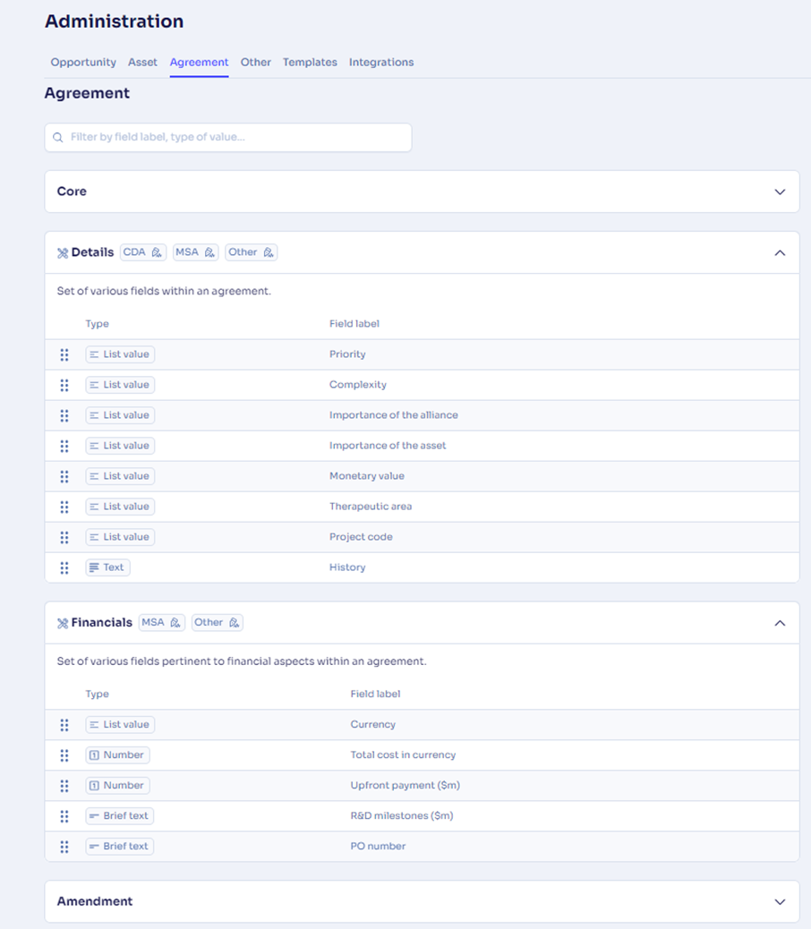Switch to the Asset tab
This screenshot has width=811, height=929.
click(x=142, y=63)
